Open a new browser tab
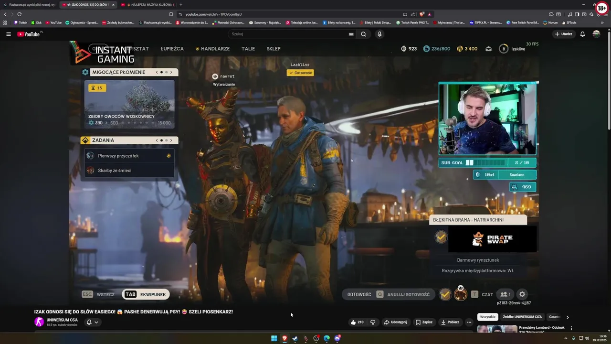Viewport: 611px width, 344px height. tap(180, 5)
